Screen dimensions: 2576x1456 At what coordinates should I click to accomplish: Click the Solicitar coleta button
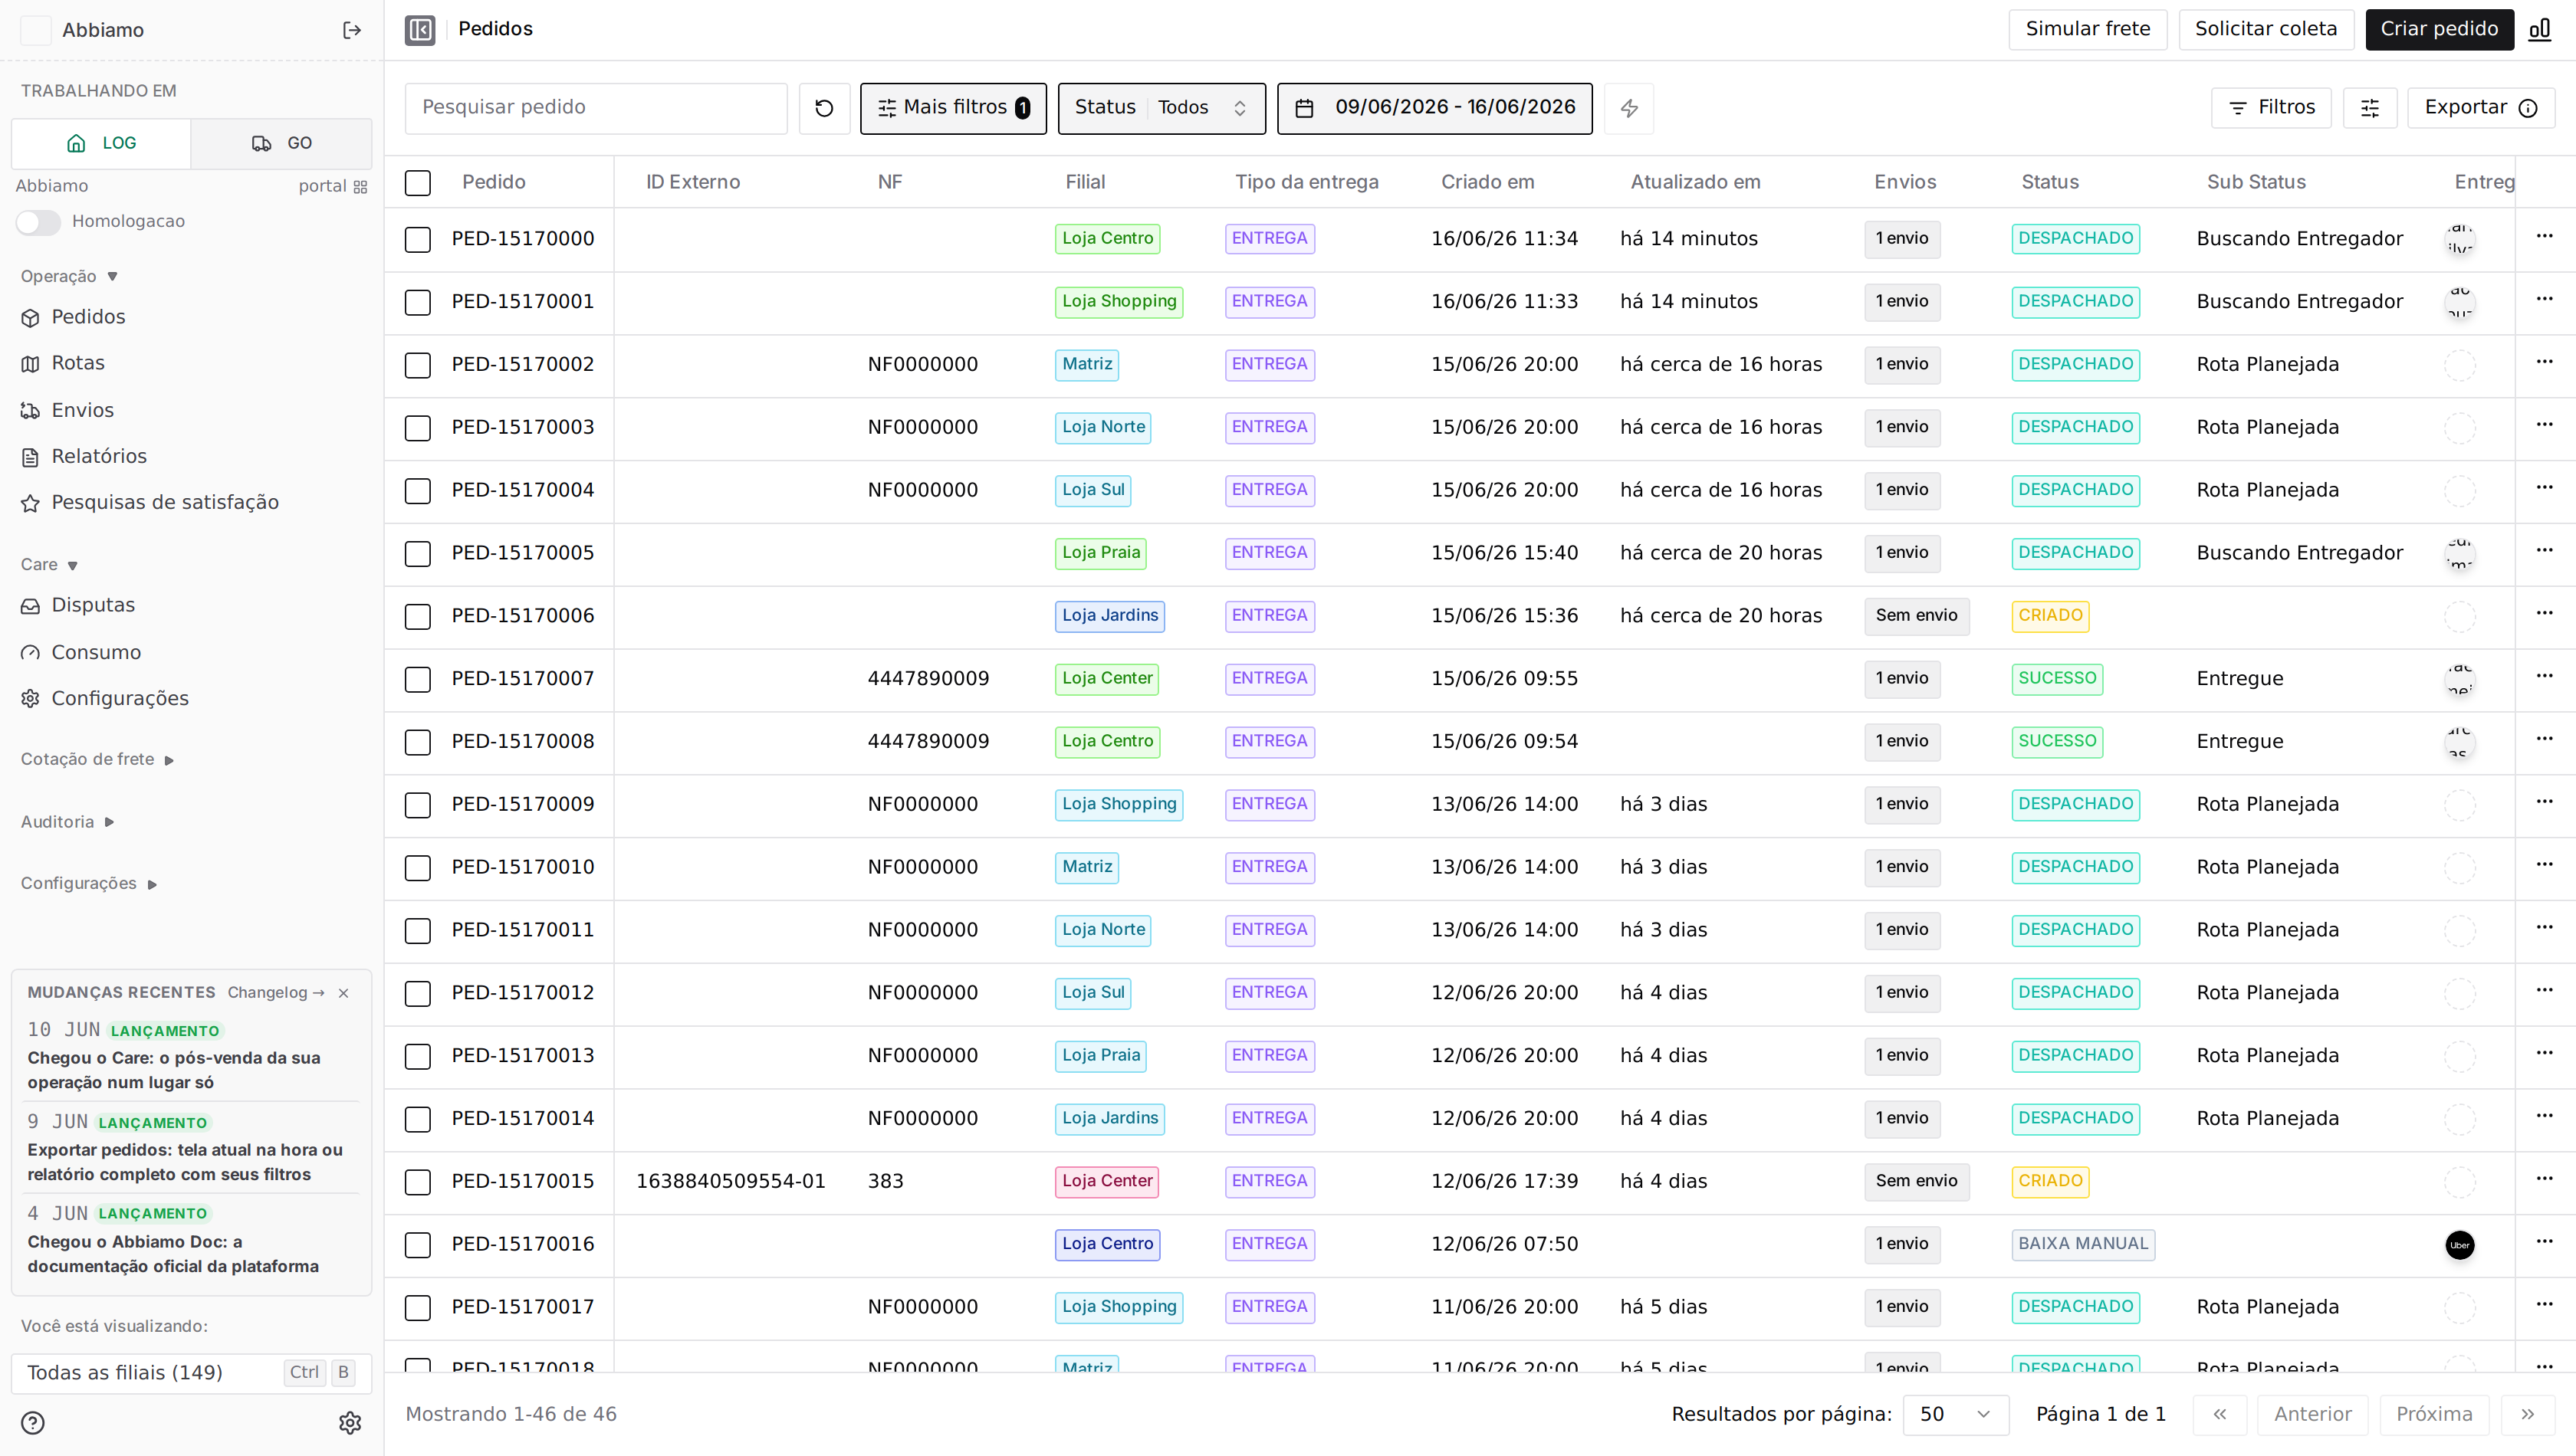click(x=2265, y=29)
